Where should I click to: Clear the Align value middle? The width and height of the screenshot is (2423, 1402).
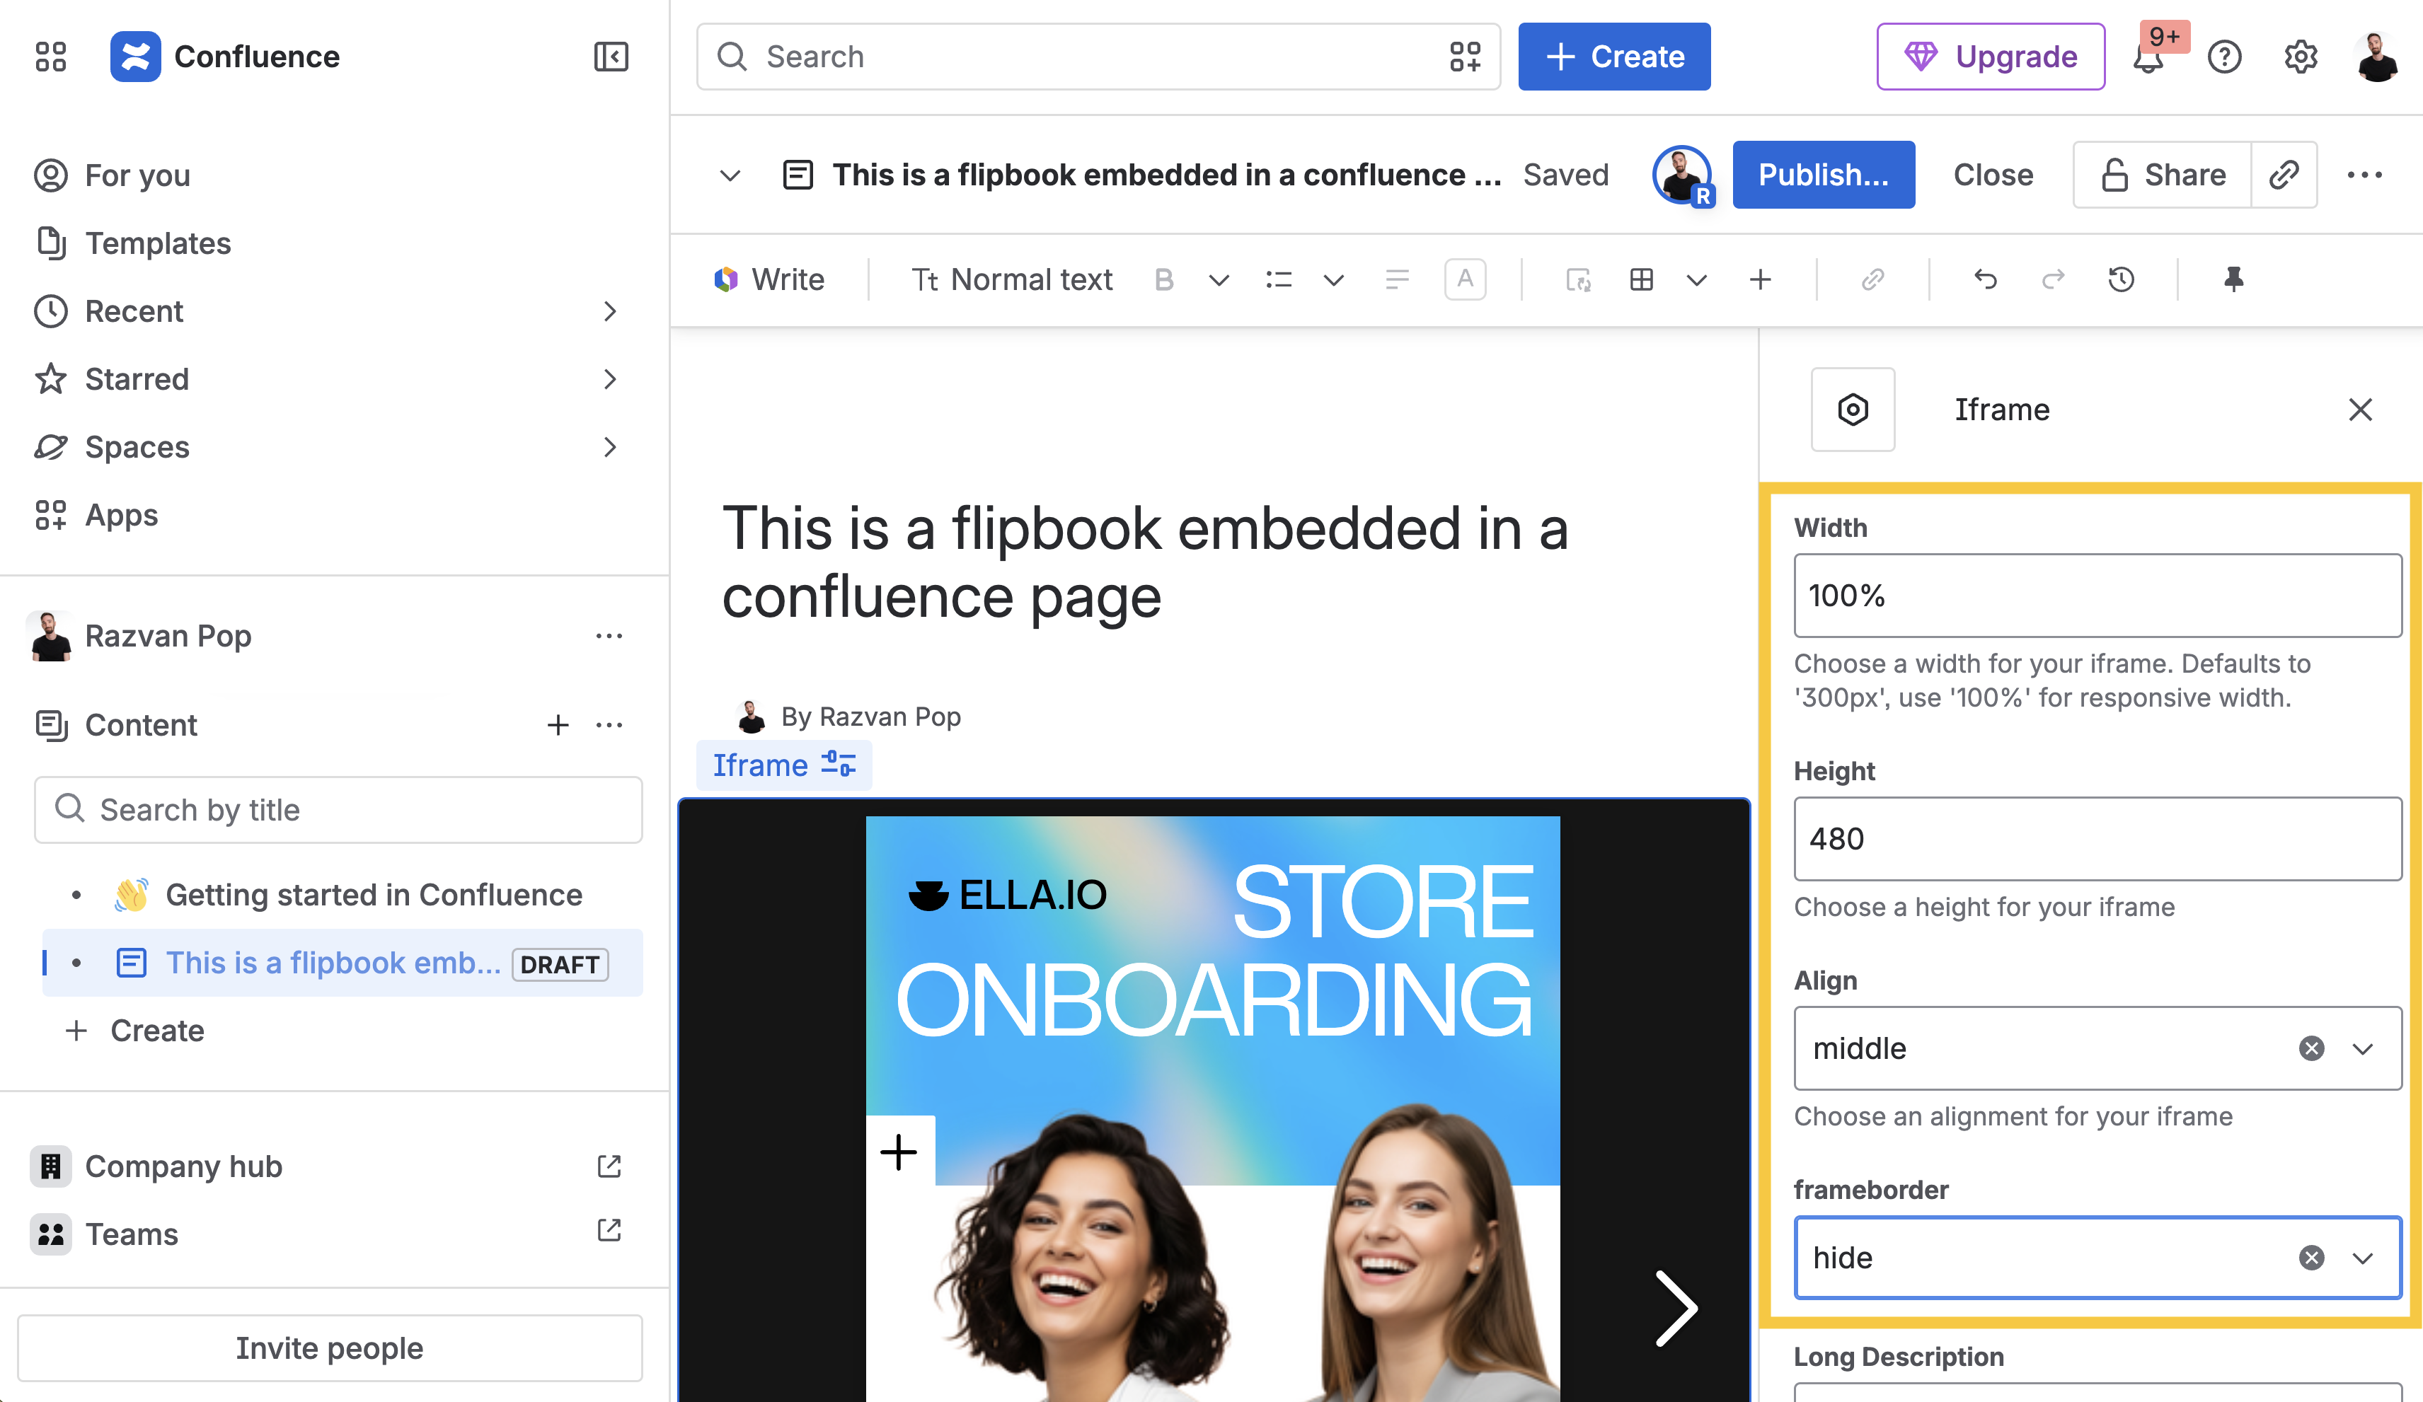click(2311, 1048)
